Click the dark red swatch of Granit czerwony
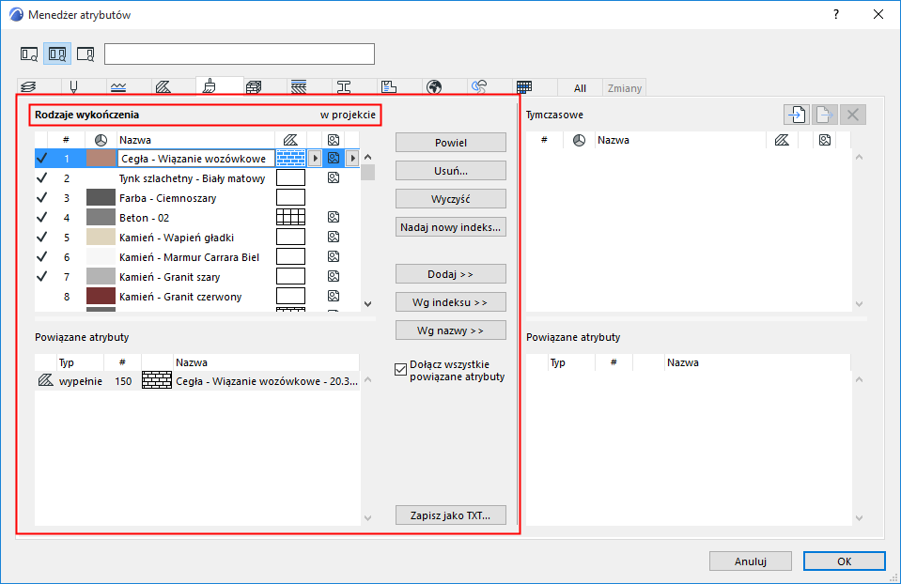The image size is (901, 584). [101, 297]
